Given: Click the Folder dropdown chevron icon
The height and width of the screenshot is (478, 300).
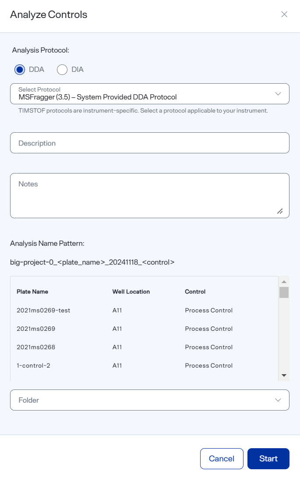Looking at the screenshot, I should coord(278,400).
